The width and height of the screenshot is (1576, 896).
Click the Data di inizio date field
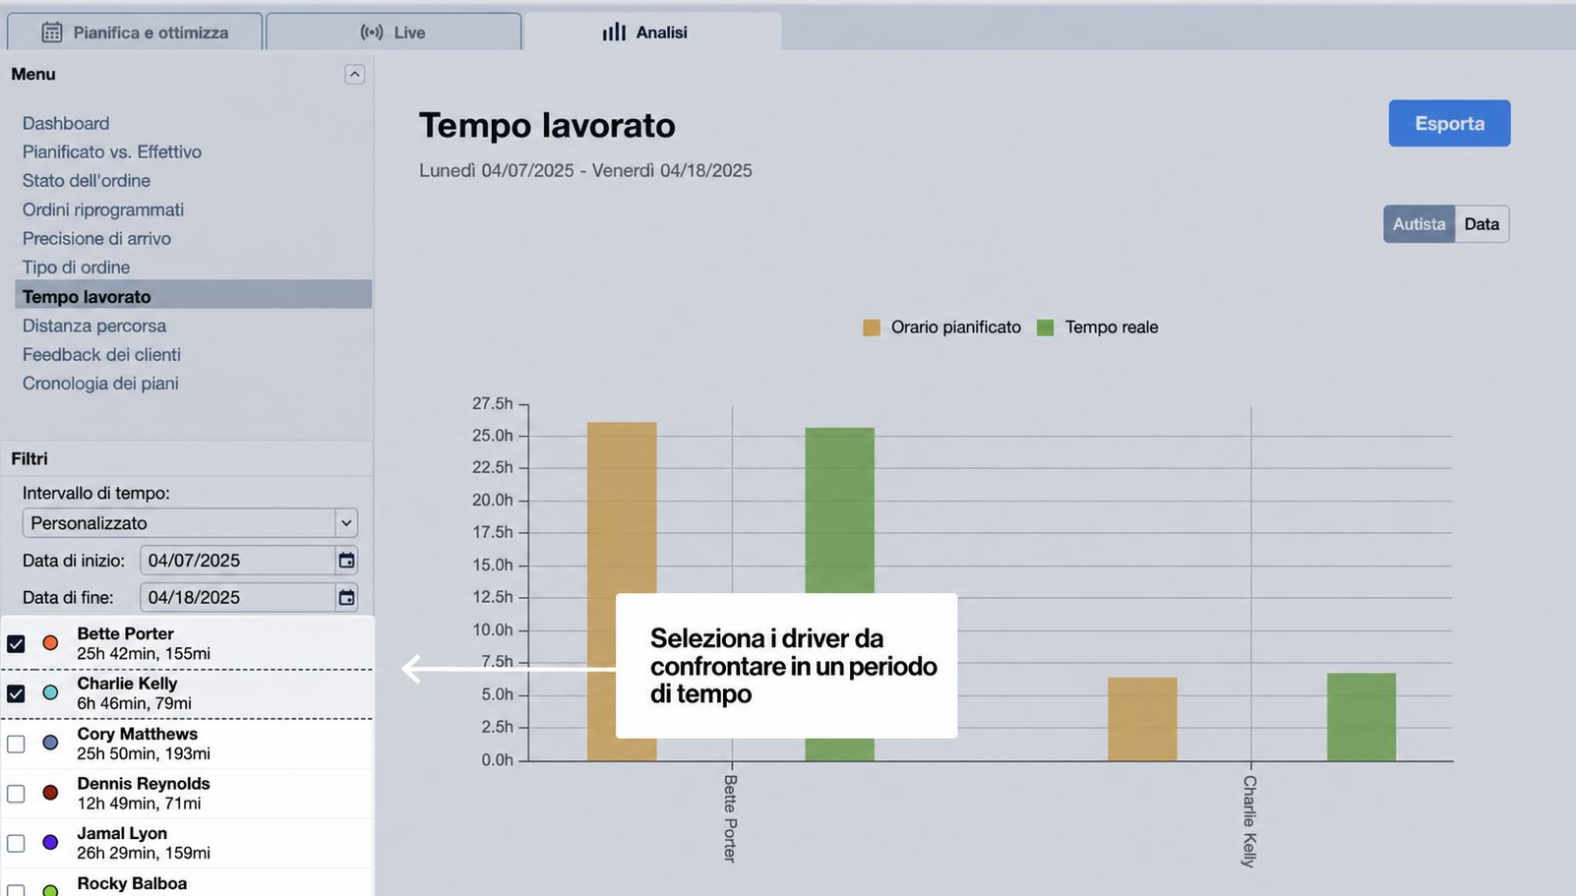238,561
